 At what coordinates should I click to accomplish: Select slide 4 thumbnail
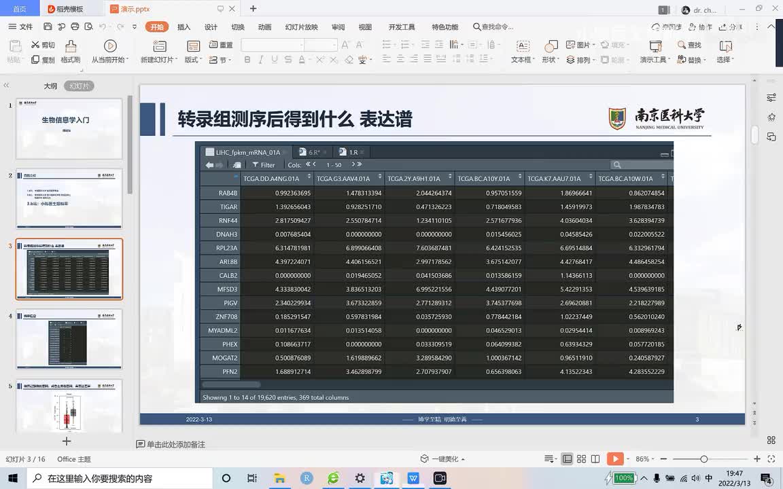coord(69,339)
